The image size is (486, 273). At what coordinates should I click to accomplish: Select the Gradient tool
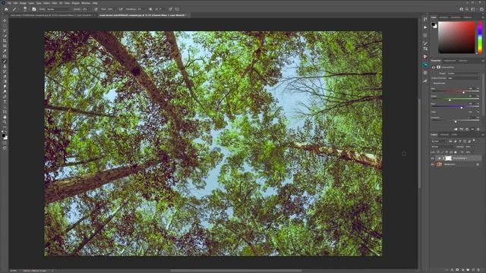[x=5, y=81]
